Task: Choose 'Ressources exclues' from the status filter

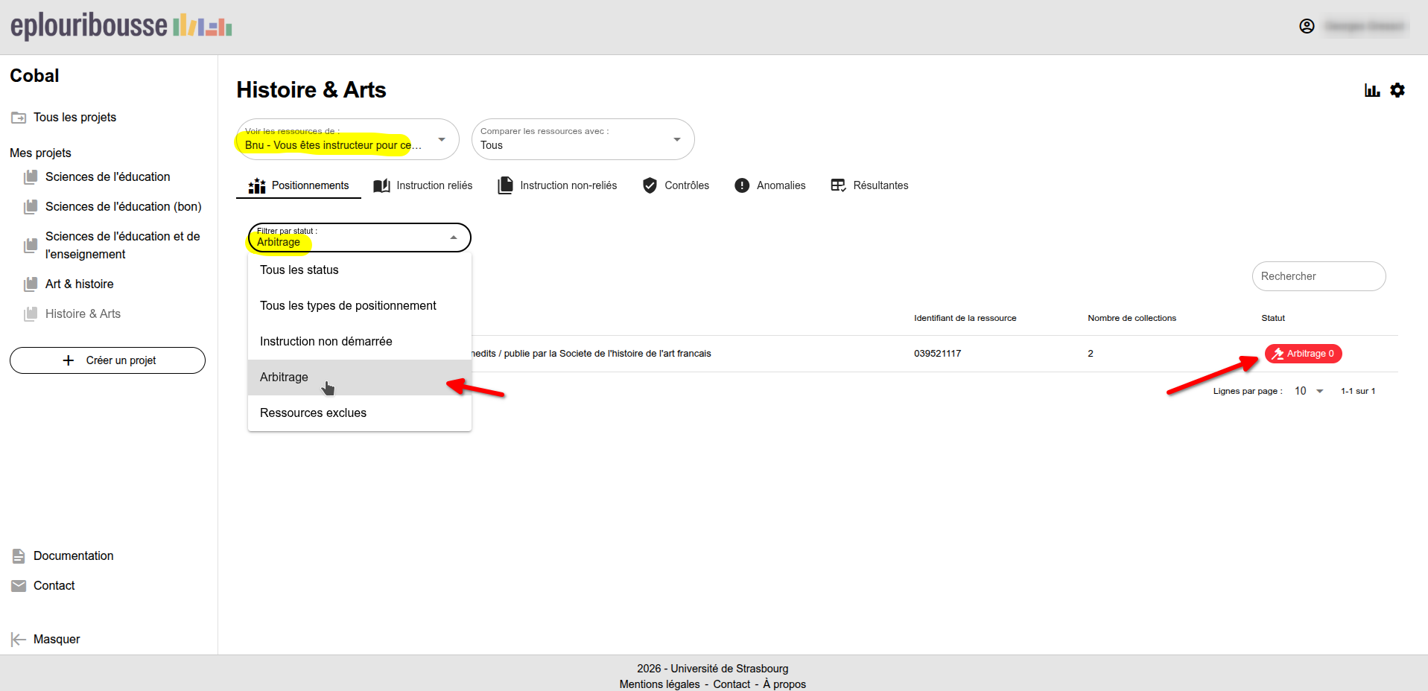Action: [x=313, y=413]
